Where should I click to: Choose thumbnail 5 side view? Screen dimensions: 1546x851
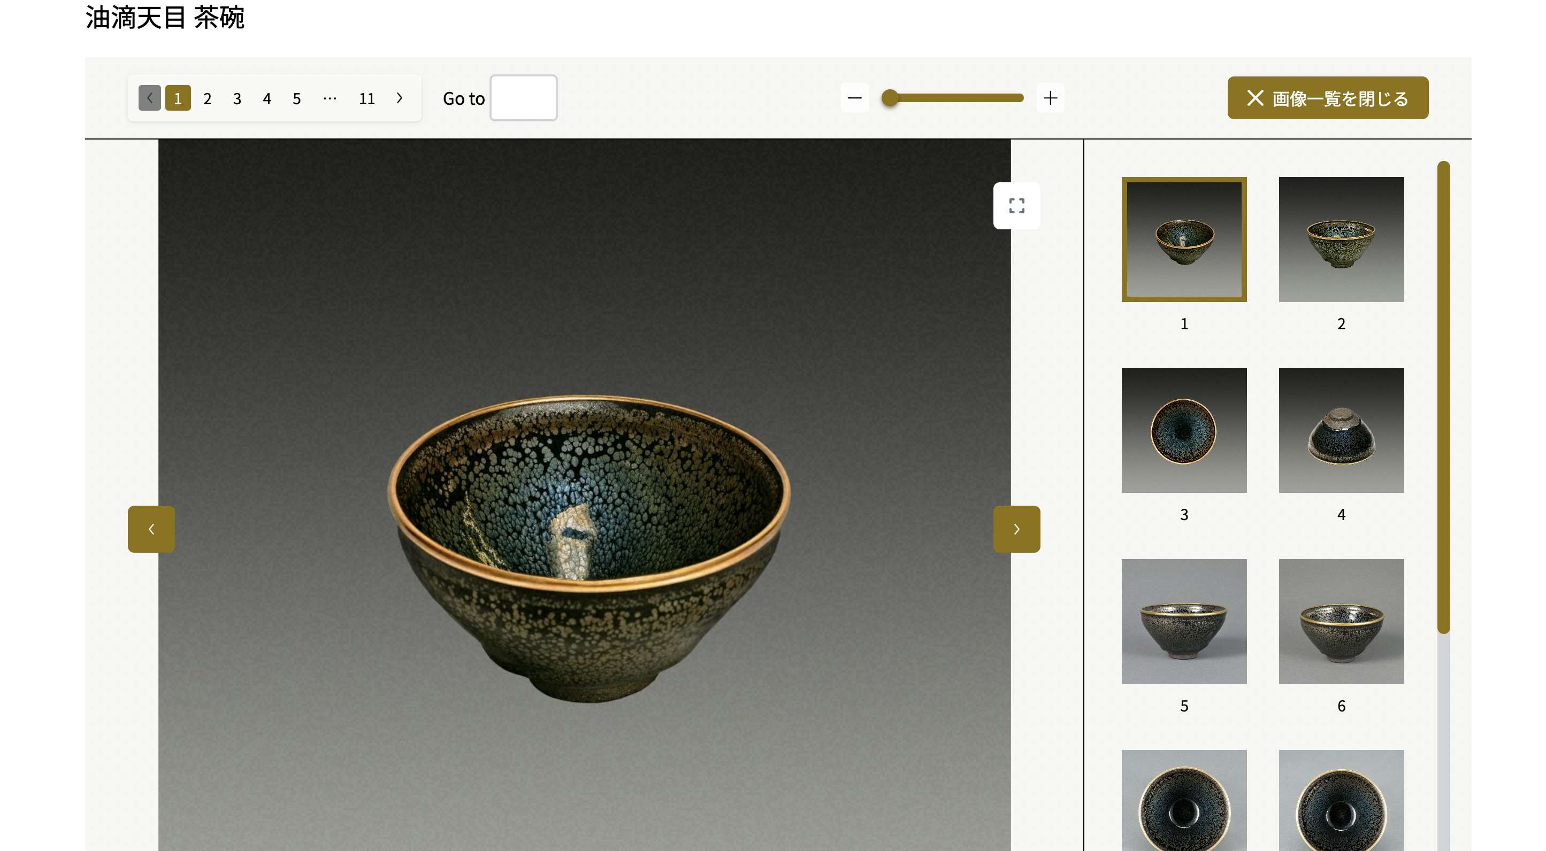tap(1183, 621)
